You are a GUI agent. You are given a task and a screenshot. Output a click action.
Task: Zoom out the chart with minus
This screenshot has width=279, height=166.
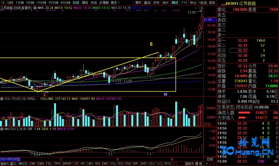click(213, 164)
